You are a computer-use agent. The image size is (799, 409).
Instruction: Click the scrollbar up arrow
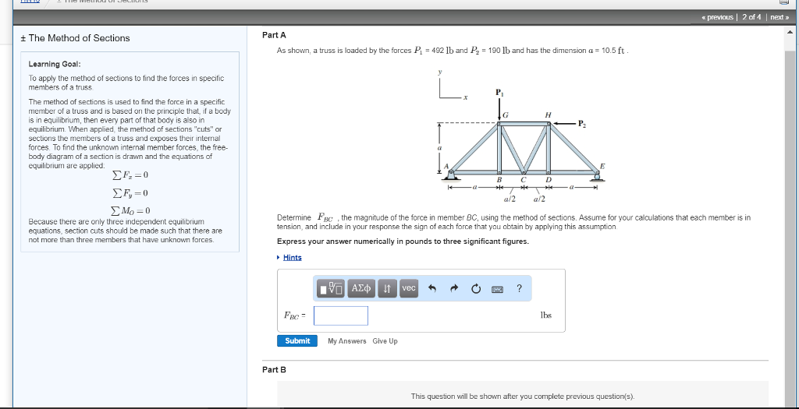click(x=790, y=32)
